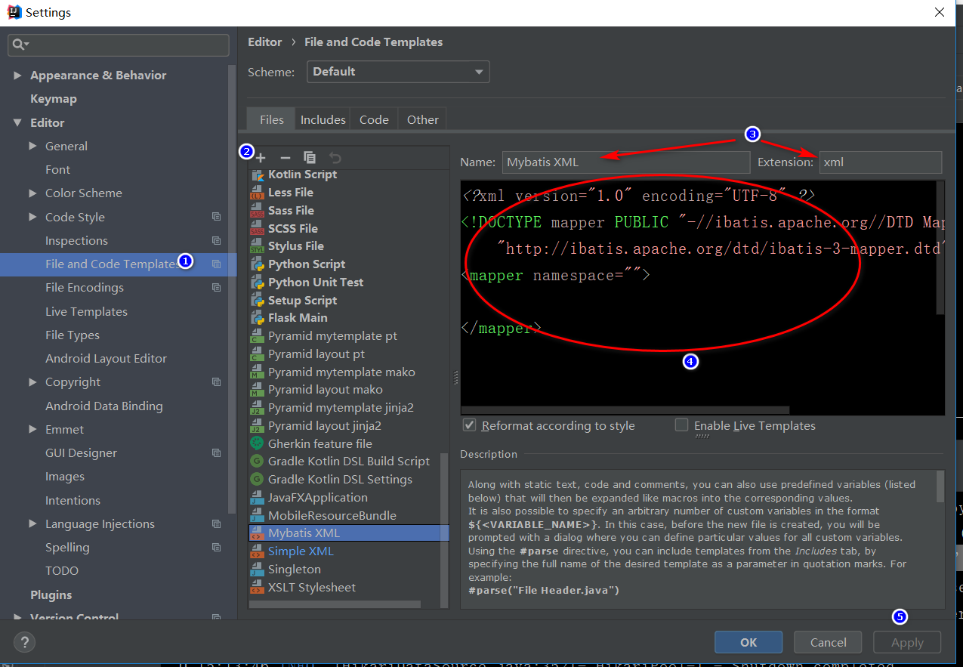Select Keymap in settings tree
This screenshot has height=667, width=963.
pyautogui.click(x=54, y=99)
